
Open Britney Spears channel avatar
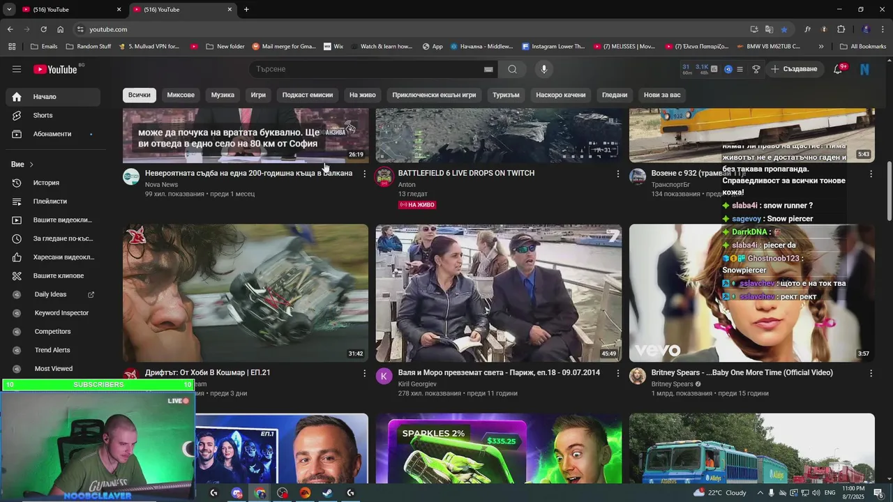click(638, 376)
